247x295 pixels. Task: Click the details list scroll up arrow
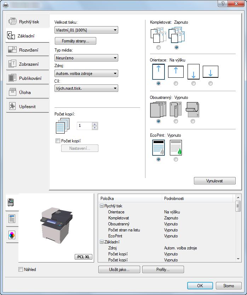[238, 197]
